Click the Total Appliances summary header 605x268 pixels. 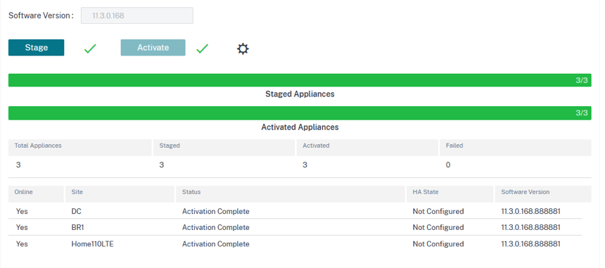click(80, 147)
